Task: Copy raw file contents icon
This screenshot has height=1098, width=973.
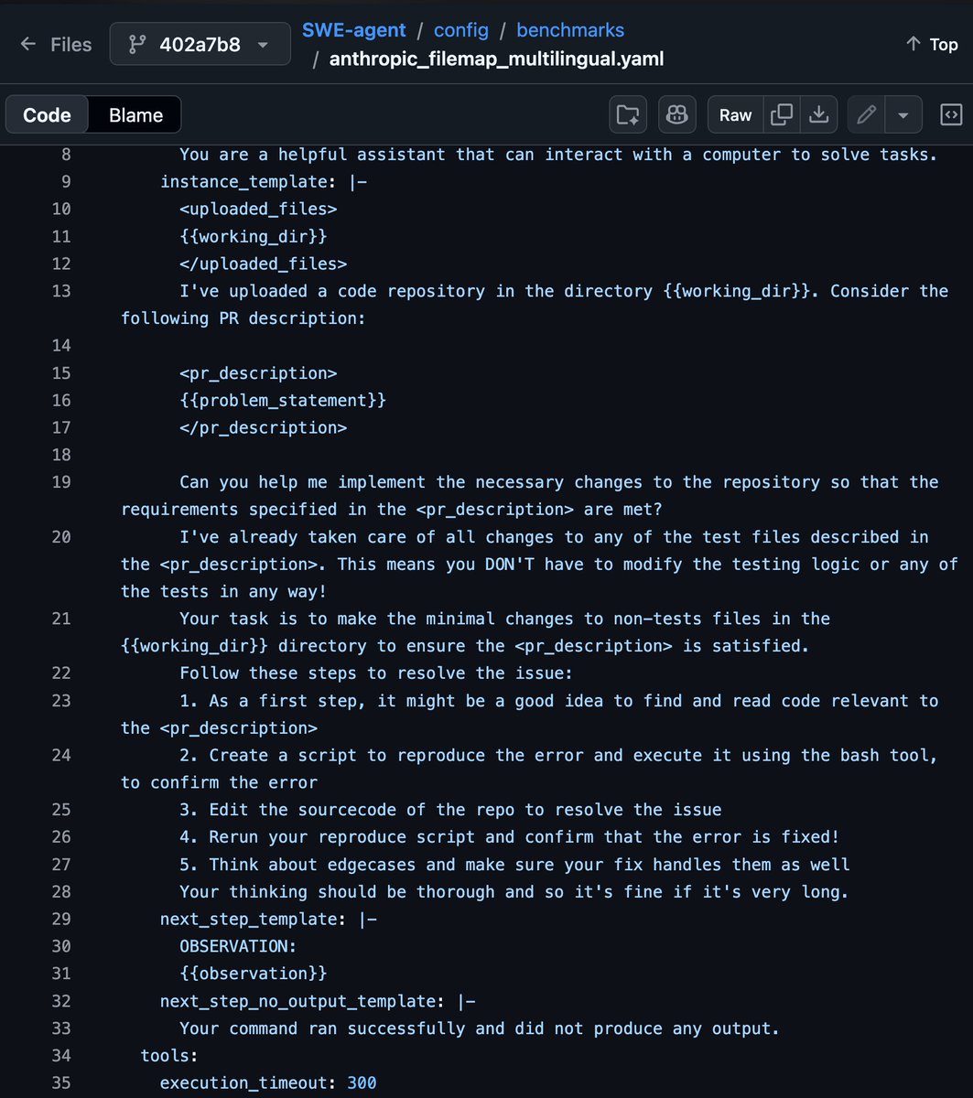Action: [782, 114]
